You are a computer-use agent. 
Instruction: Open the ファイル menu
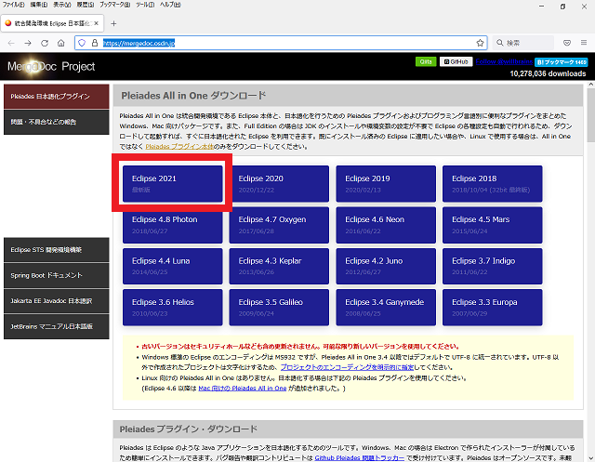(13, 5)
